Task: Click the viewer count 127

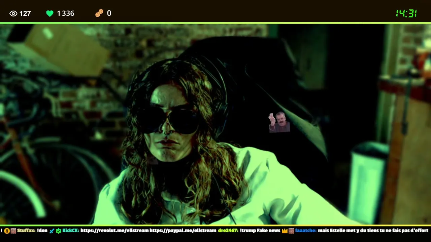Action: [25, 13]
